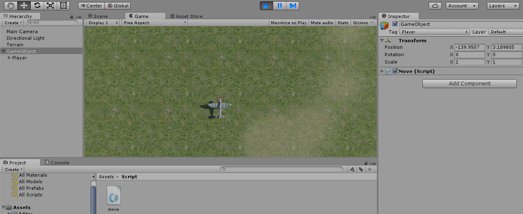Viewport: 523px width, 214px height.
Task: Click the Transform component icon
Action: tap(388, 41)
